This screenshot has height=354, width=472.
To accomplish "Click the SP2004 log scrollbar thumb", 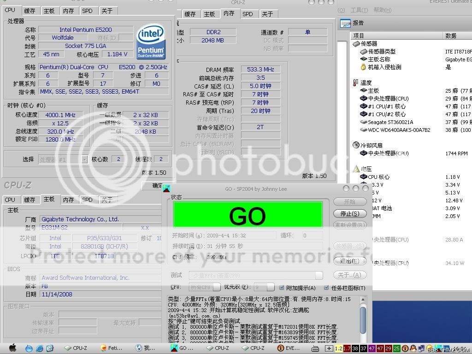I will pyautogui.click(x=363, y=320).
